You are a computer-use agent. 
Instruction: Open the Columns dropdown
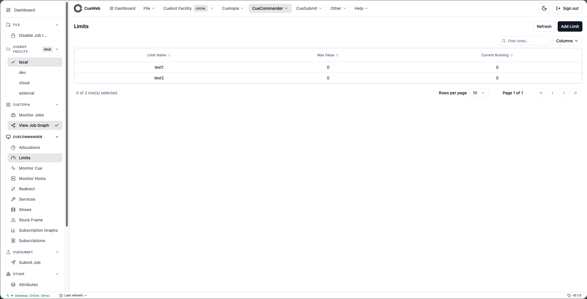point(567,41)
